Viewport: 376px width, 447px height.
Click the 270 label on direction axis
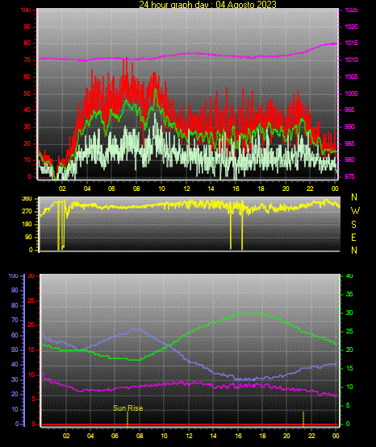[27, 212]
